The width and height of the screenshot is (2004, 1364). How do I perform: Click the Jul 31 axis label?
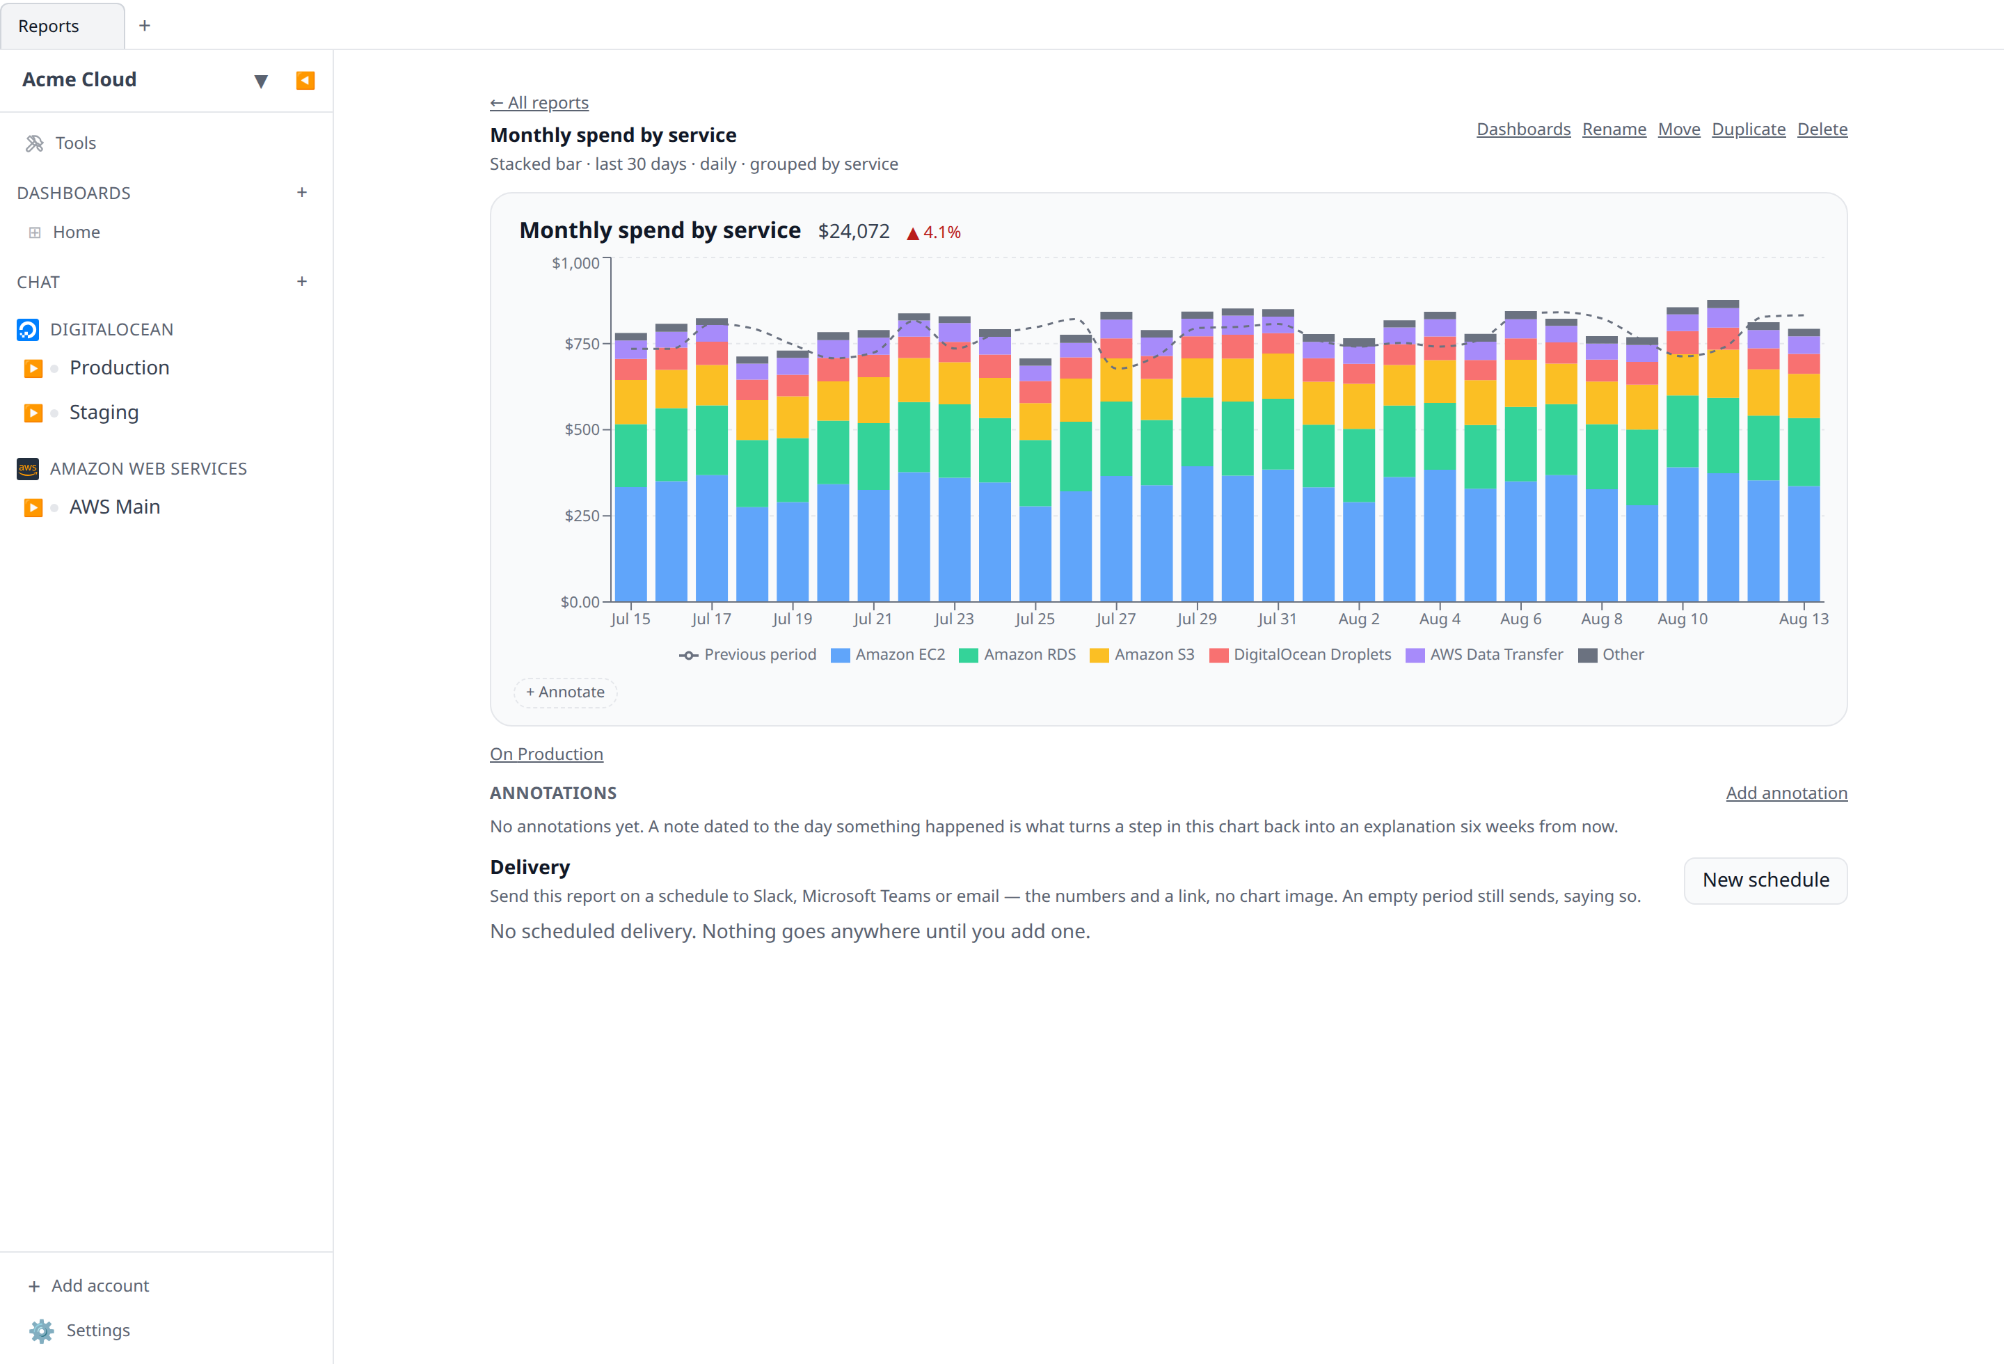tap(1277, 618)
